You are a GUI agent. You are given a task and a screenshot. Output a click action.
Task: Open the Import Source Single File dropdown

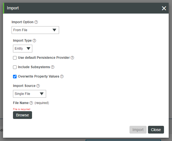pos(30,94)
